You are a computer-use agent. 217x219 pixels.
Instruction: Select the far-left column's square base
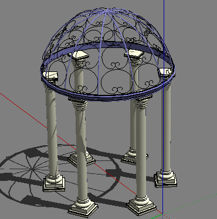coord(54,183)
